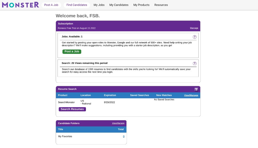Open the Post A Job nav pill
Image resolution: width=258 pixels, height=148 pixels.
pyautogui.click(x=51, y=5)
